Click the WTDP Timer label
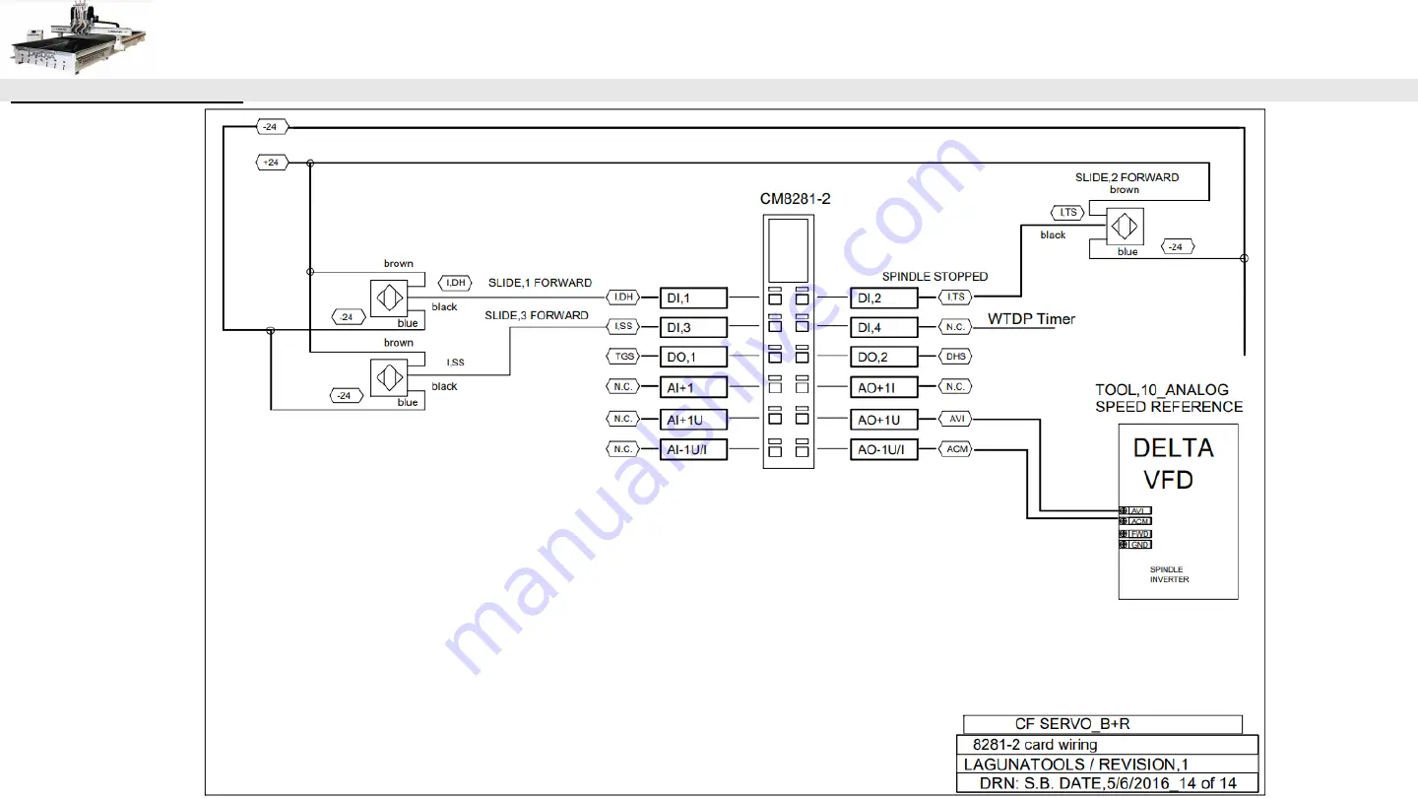 (x=1031, y=319)
